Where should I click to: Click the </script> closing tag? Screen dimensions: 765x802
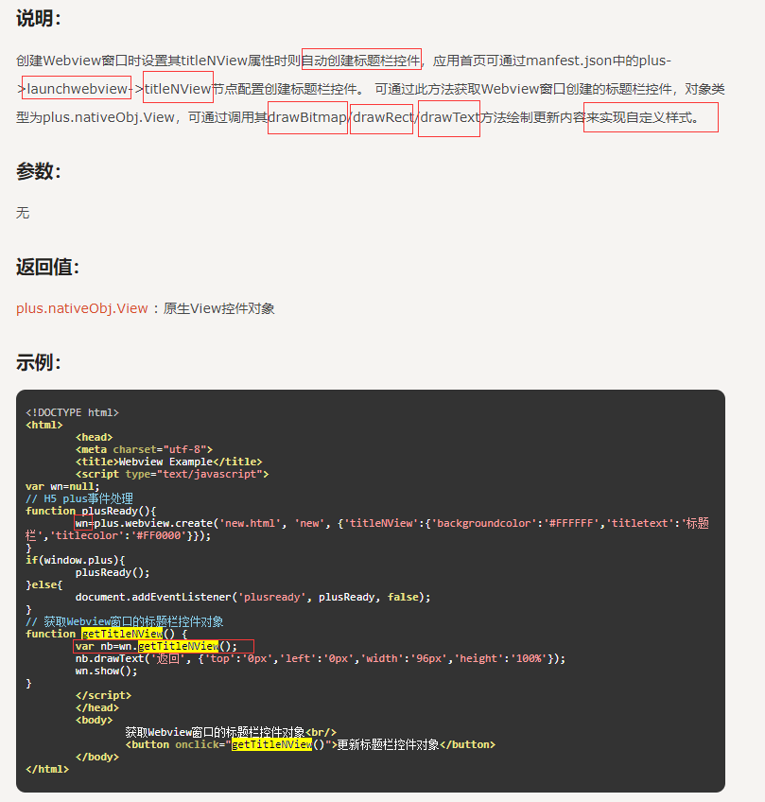[x=103, y=695]
